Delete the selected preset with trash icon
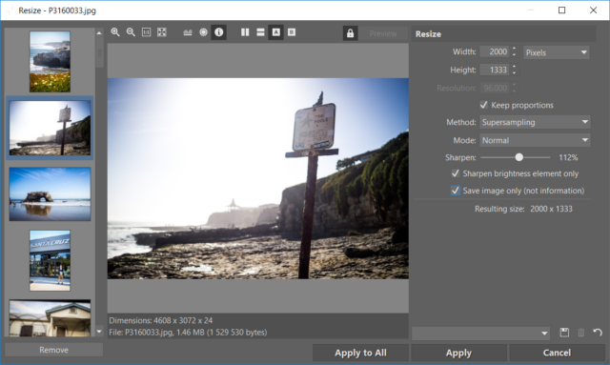610x365 pixels. (580, 333)
